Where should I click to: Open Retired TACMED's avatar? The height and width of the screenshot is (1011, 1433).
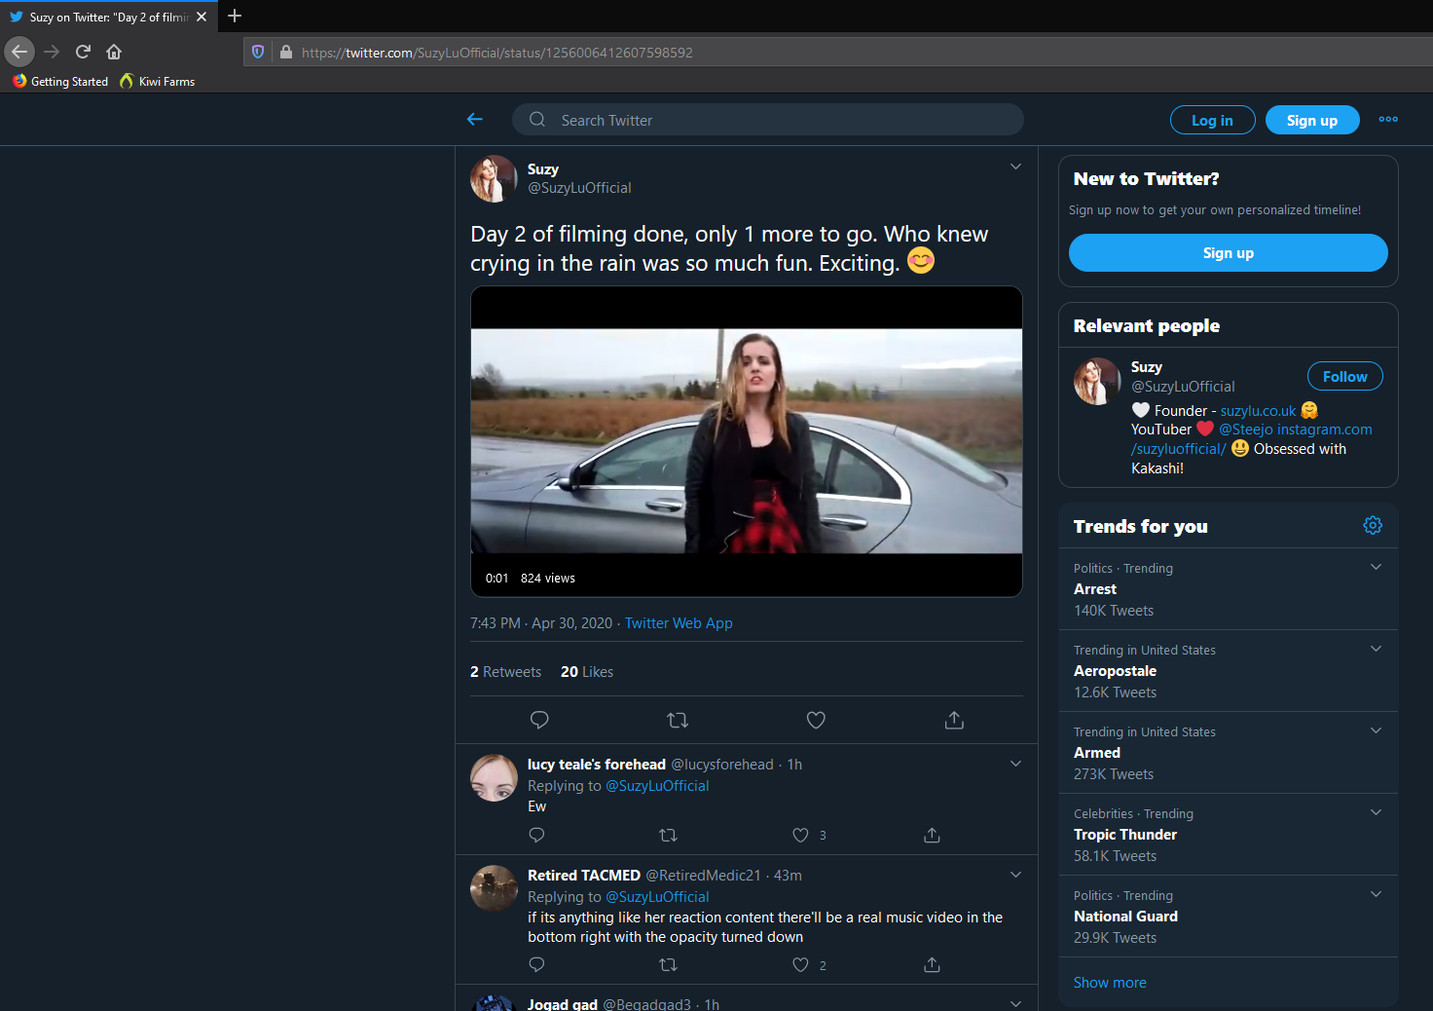[x=494, y=888]
